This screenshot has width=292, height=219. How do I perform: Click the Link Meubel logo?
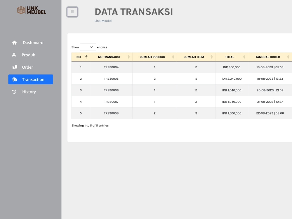pyautogui.click(x=32, y=10)
